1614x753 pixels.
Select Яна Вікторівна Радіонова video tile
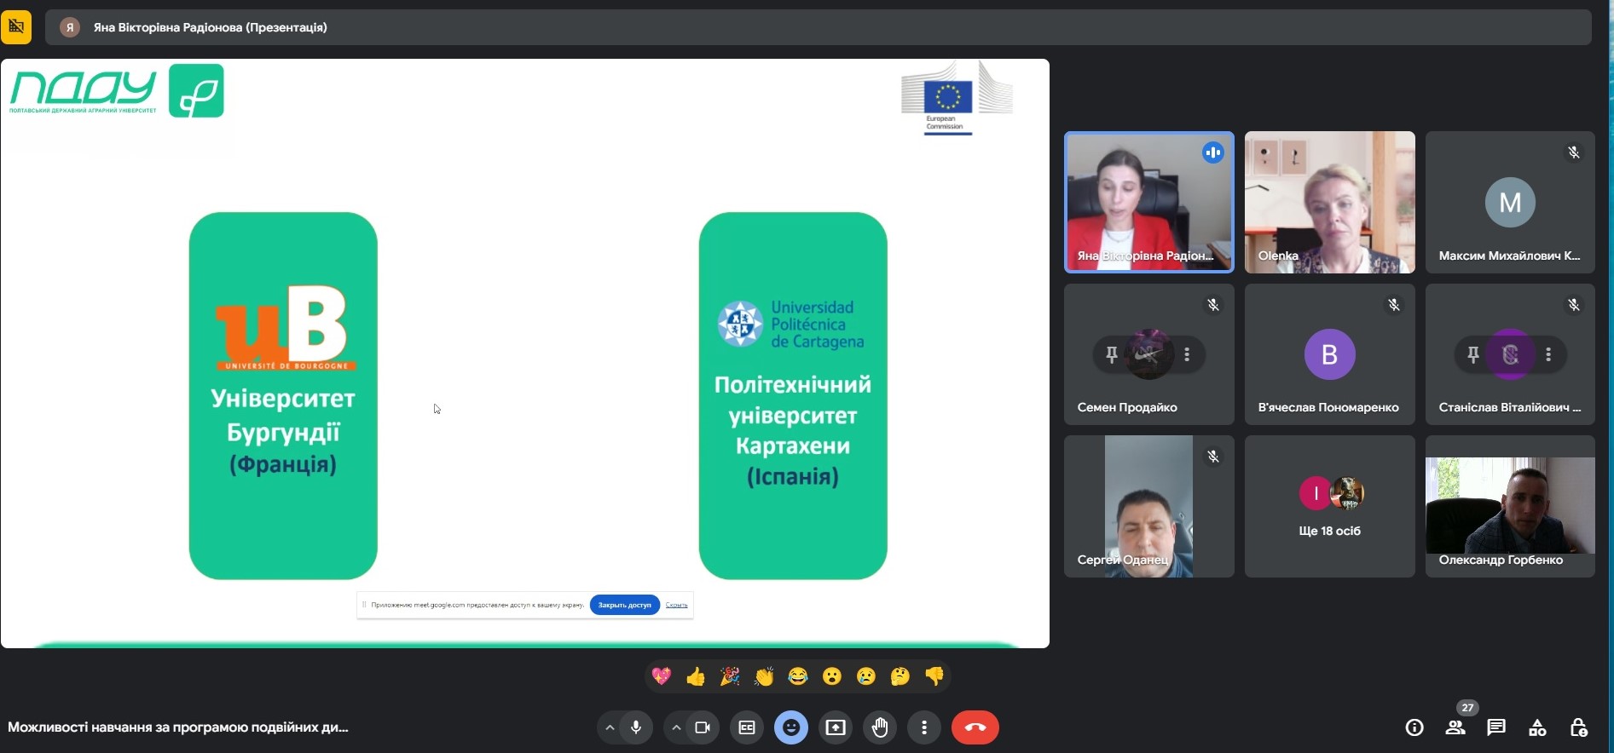pyautogui.click(x=1149, y=202)
